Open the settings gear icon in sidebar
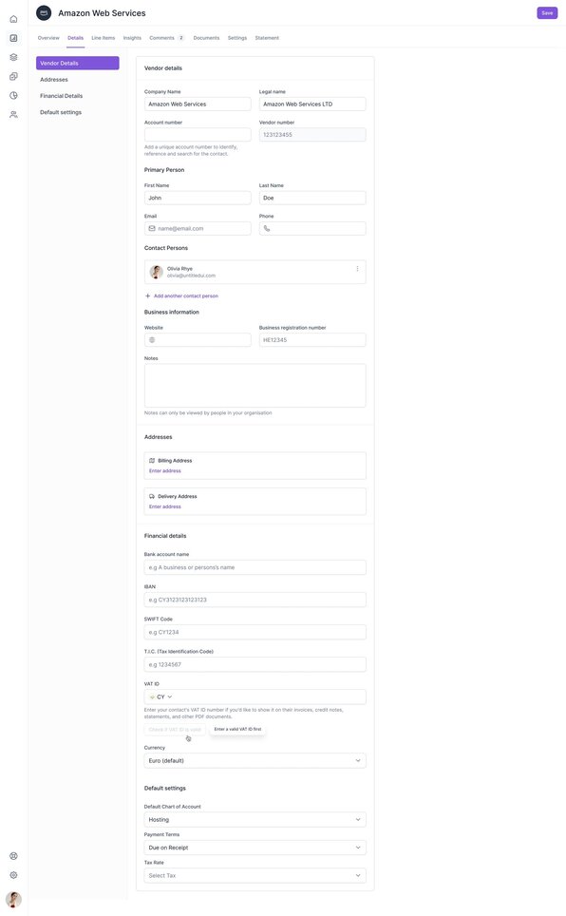The image size is (566, 916). pyautogui.click(x=13, y=874)
